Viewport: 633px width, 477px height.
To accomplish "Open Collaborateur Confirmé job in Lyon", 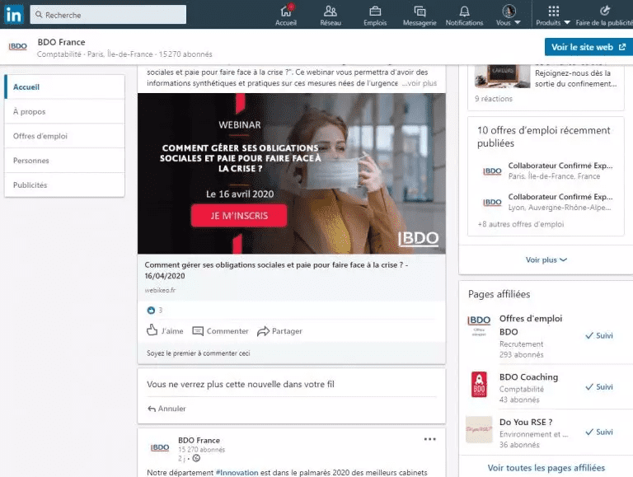I will 560,197.
